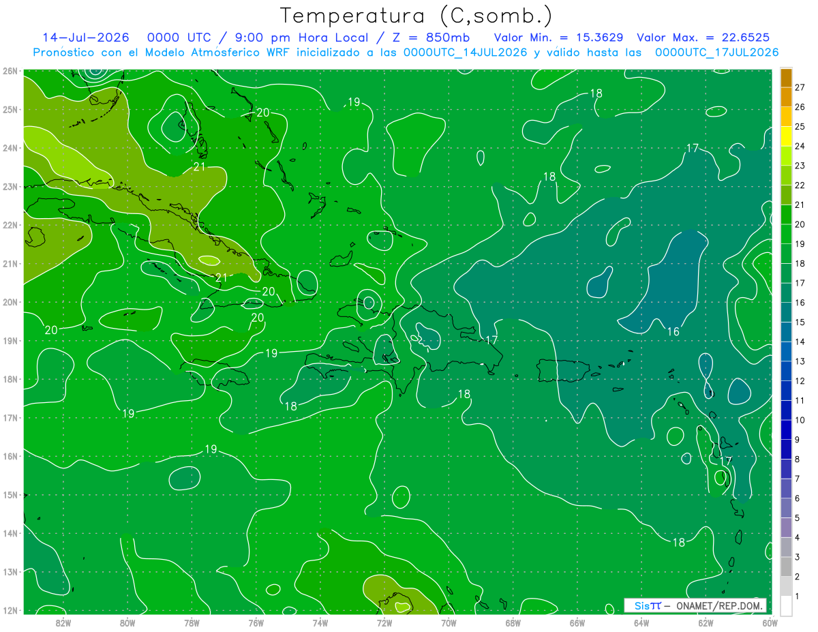Click the '26N' latitude axis label
Image resolution: width=818 pixels, height=632 pixels.
tap(10, 71)
